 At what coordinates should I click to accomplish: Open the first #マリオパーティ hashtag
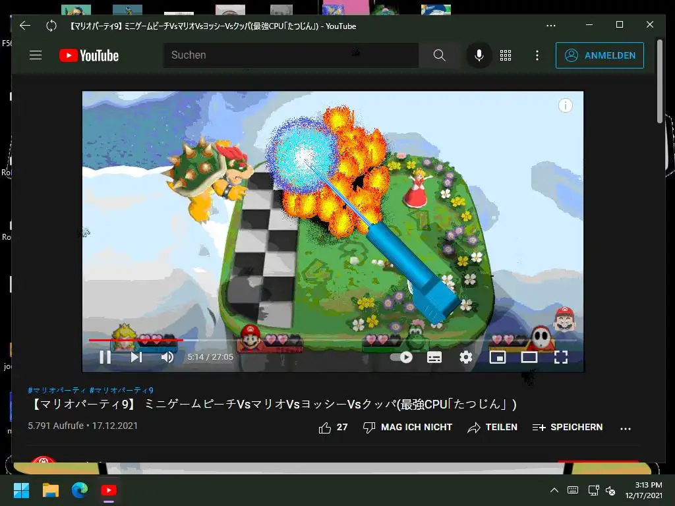point(57,390)
